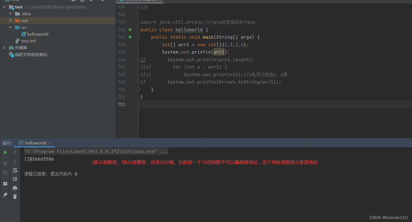Click the comment fold marker on line 746

(138, 60)
